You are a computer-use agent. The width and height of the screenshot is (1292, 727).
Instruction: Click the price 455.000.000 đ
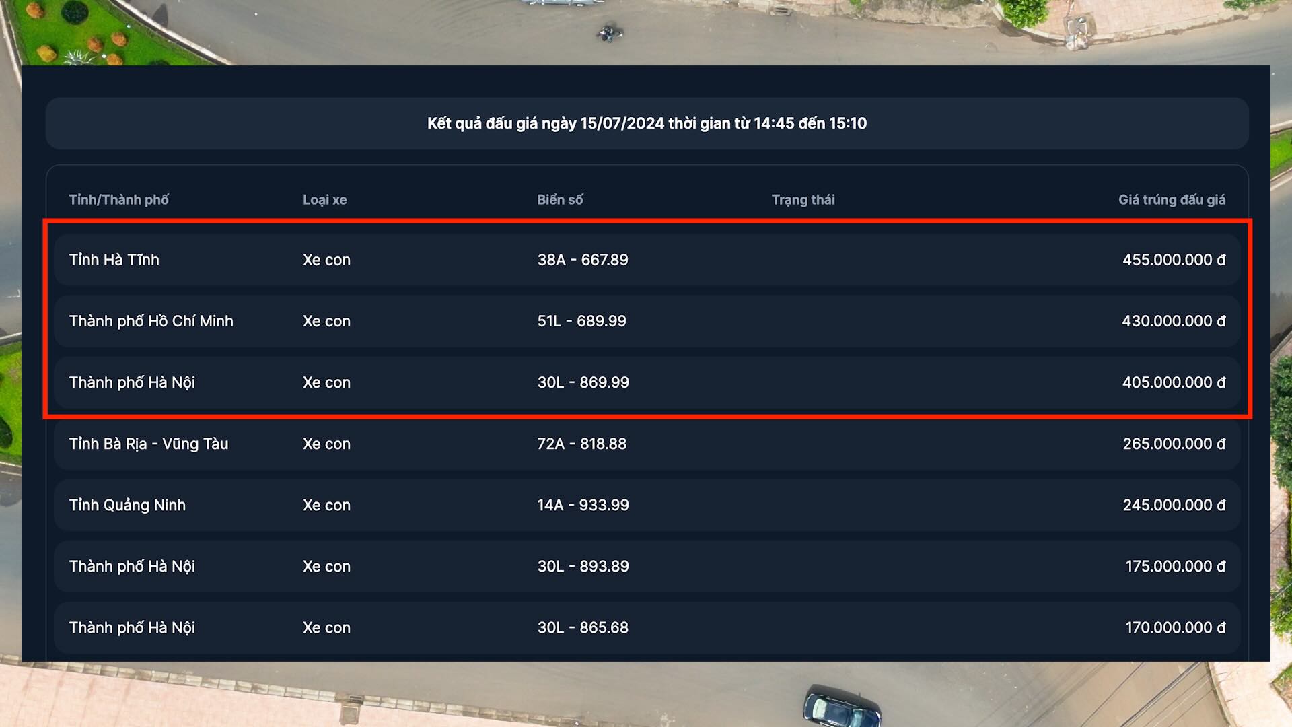click(1173, 260)
